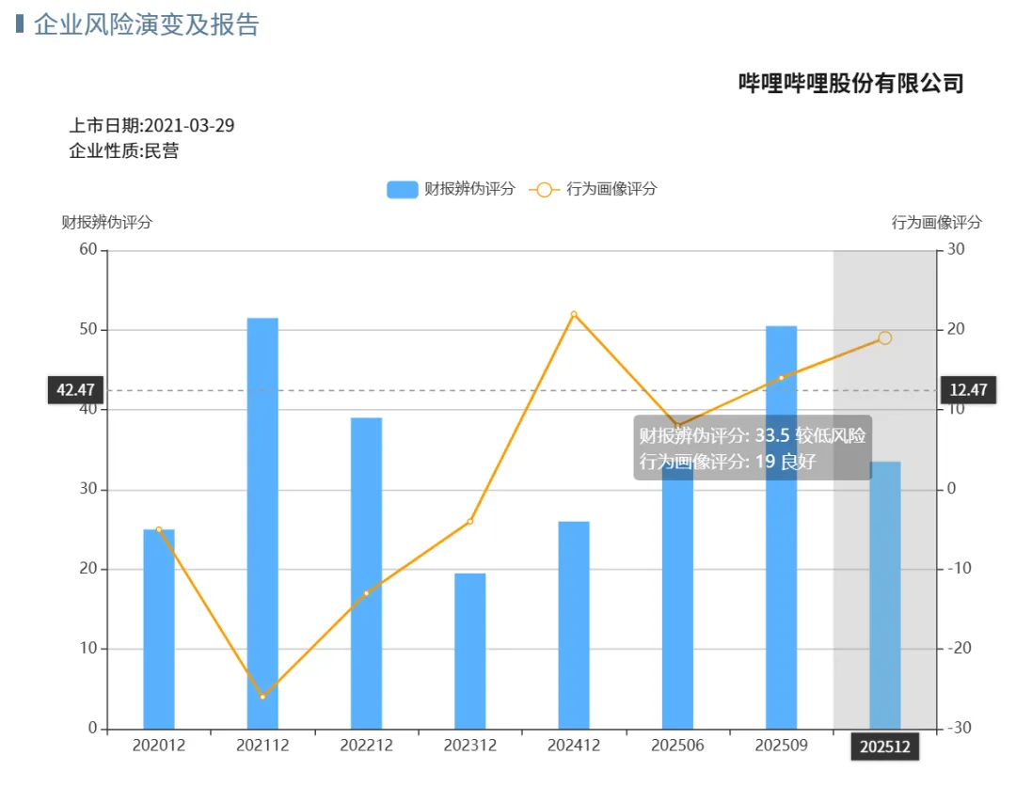The height and width of the screenshot is (786, 1016).
Task: Select the 202012 blue bar
Action: coord(159,629)
